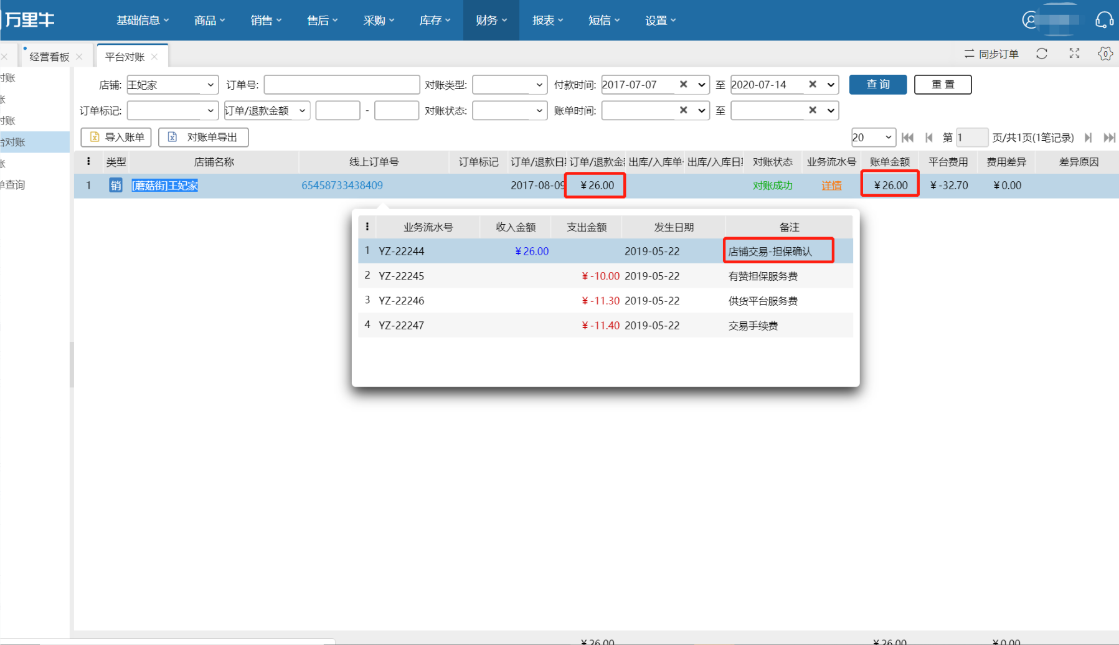Click the 同步订单 sync button
Screen dimensions: 1119x645
pyautogui.click(x=991, y=54)
